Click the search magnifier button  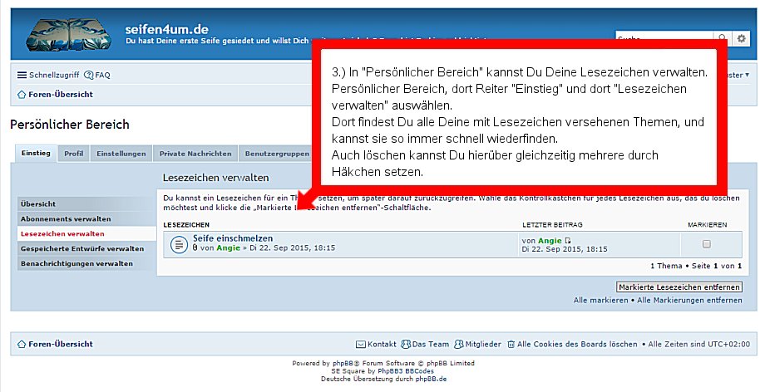tap(723, 37)
